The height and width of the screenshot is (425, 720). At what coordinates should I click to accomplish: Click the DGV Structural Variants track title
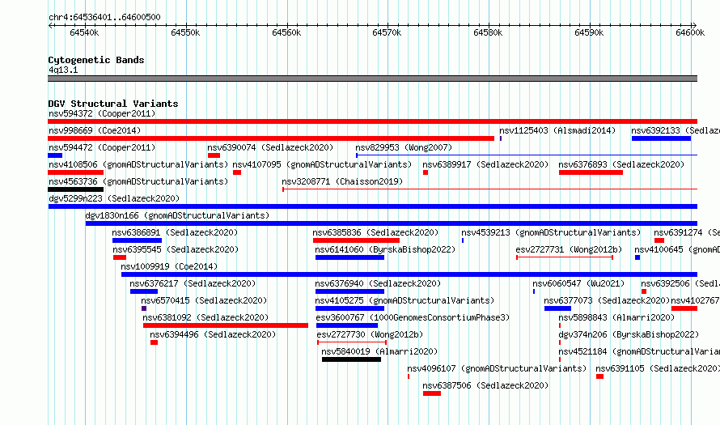click(113, 104)
